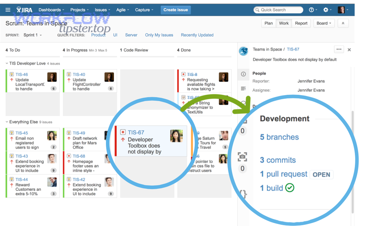This screenshot has height=226, width=365.
Task: Toggle the Product quick filter
Action: [98, 35]
